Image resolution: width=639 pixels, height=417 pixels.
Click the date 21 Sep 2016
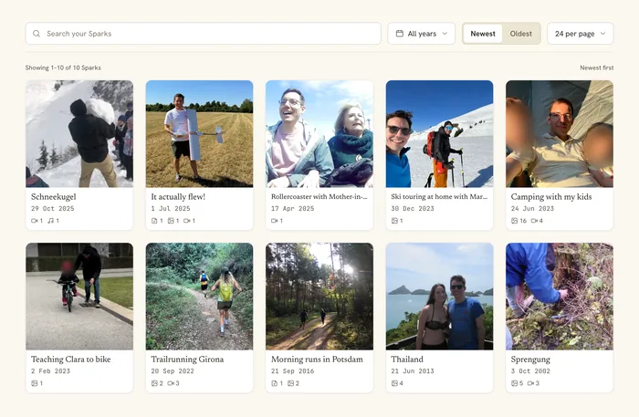pyautogui.click(x=293, y=371)
